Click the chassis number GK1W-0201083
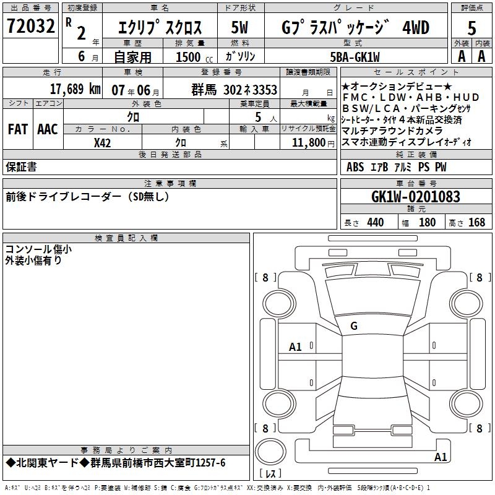 tap(416, 197)
